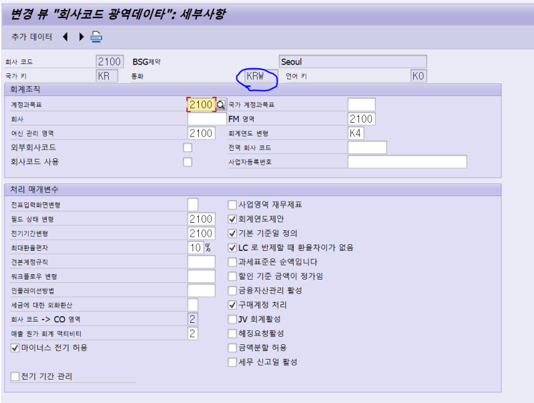Uncheck 기본 기준일 정의
This screenshot has width=534, height=403.
[x=231, y=232]
